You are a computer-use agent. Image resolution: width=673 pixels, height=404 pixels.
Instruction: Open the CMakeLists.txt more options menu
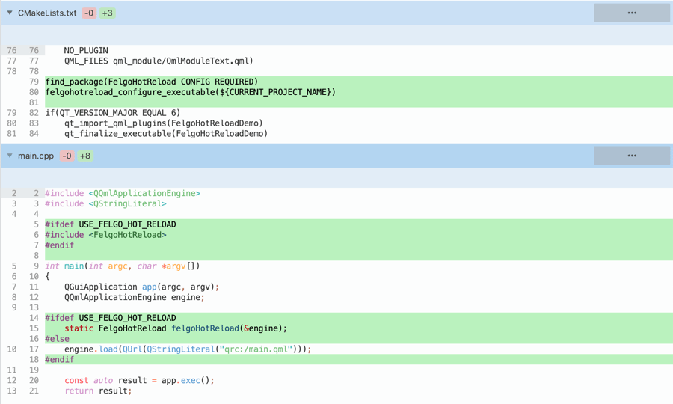pyautogui.click(x=632, y=13)
